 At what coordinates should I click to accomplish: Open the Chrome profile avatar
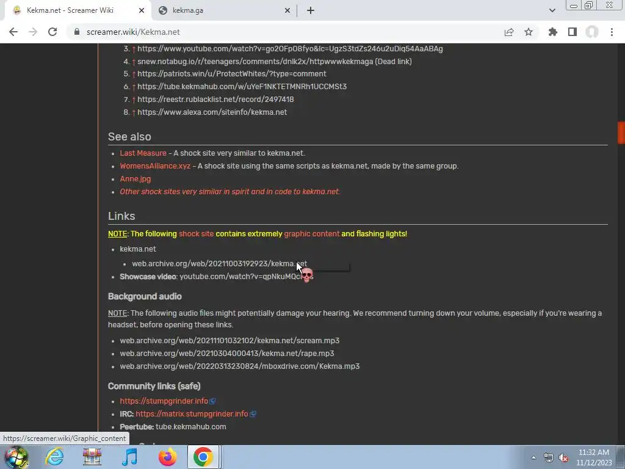pyautogui.click(x=592, y=32)
